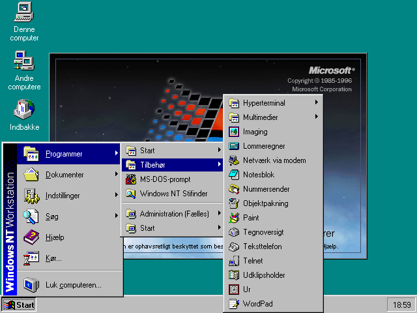Open the Paint program icon
417x313 pixels.
click(x=234, y=218)
